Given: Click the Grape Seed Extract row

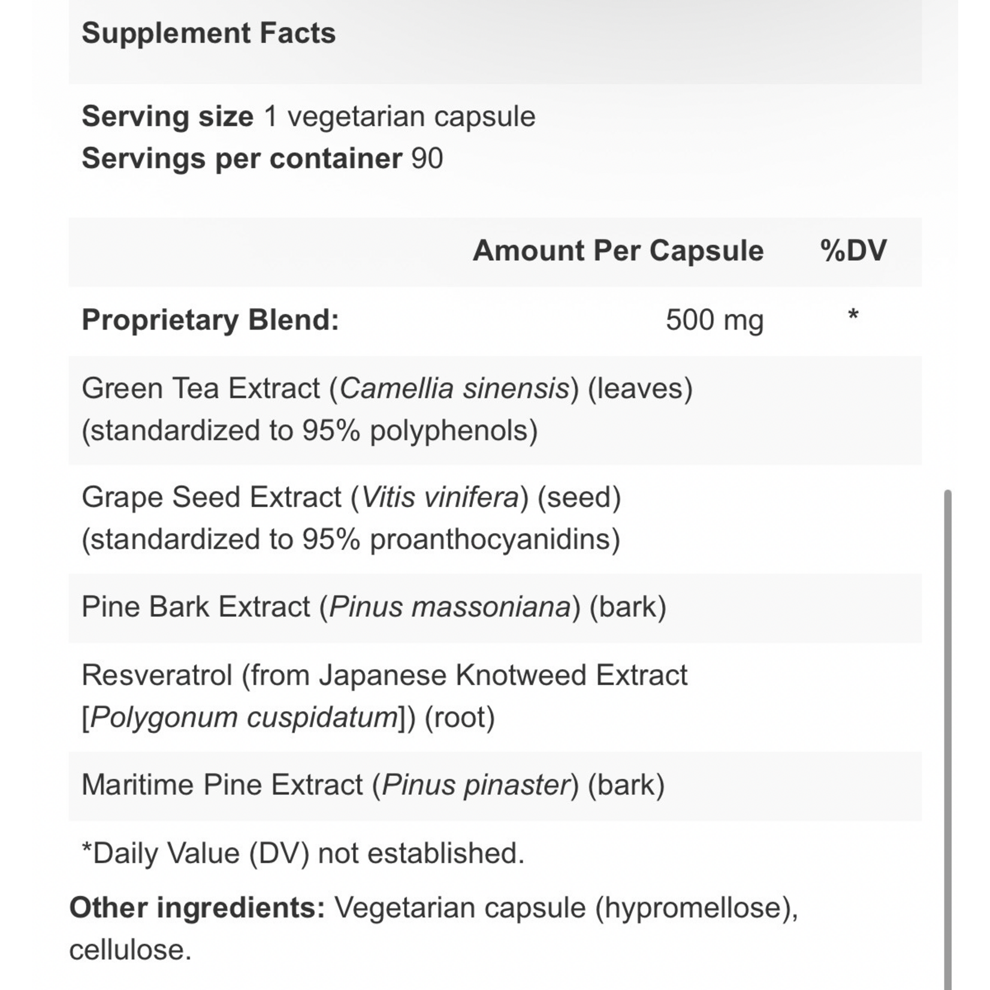Looking at the screenshot, I should 495,519.
